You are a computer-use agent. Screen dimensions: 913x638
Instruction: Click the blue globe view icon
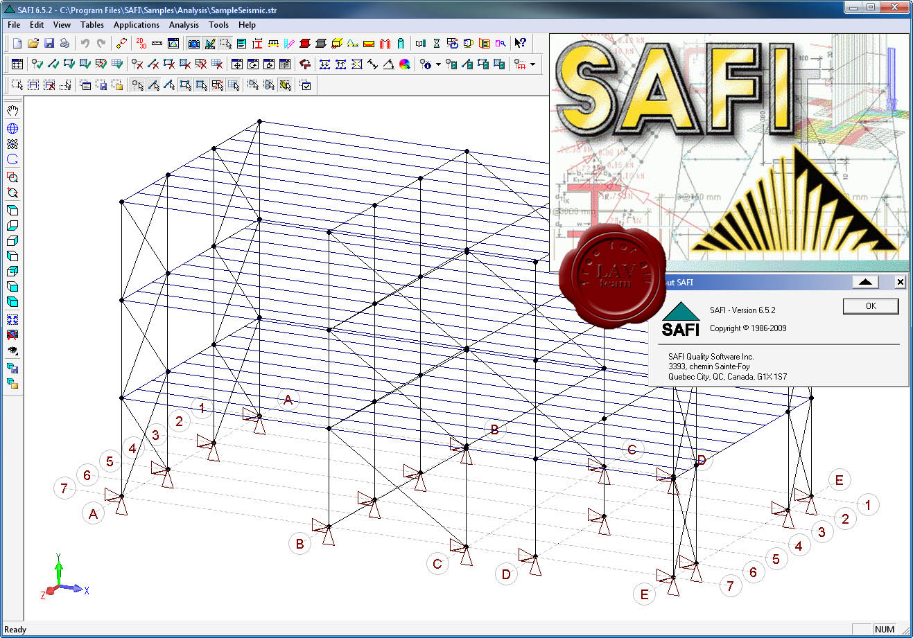[x=12, y=129]
